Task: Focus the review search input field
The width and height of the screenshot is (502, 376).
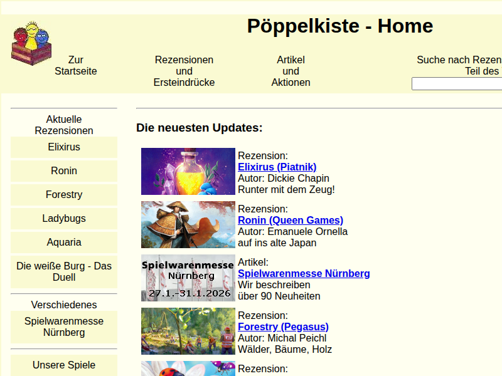Action: (456, 84)
